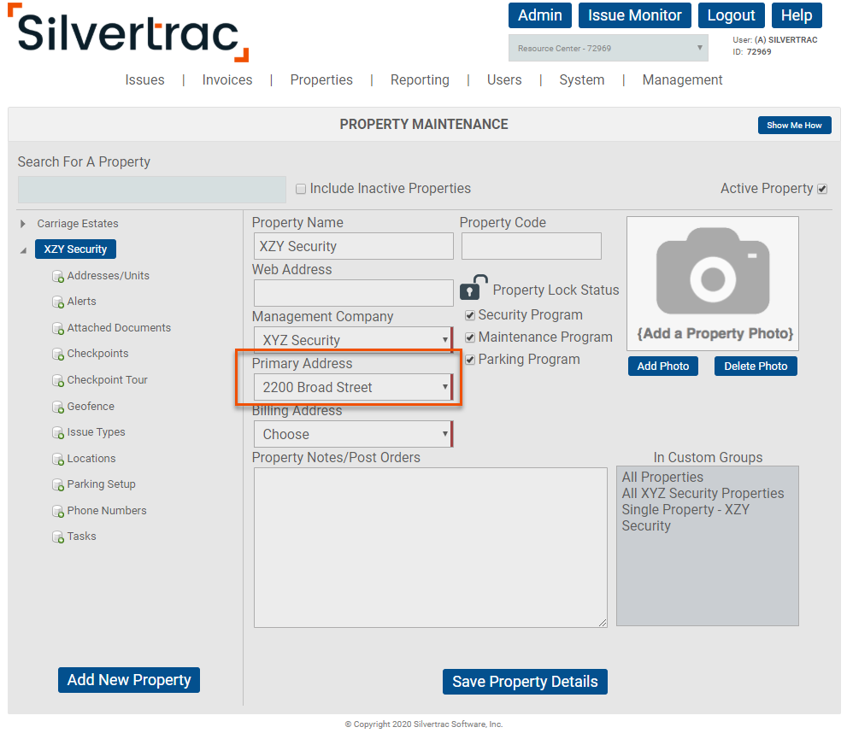Toggle the Active Property checkbox
This screenshot has height=733, width=847.
[822, 189]
